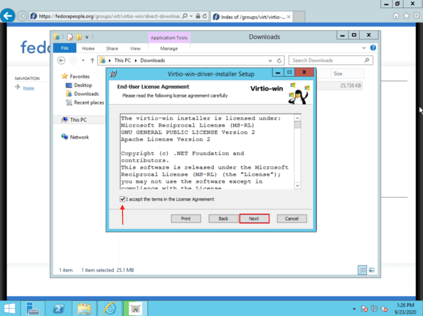This screenshot has height=316, width=423.
Task: Select Desktop under Favorites
Action: [83, 85]
